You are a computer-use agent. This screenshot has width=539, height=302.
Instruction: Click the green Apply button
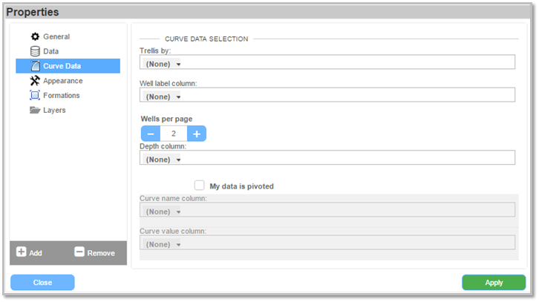pos(494,283)
